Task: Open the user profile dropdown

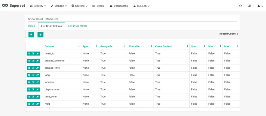Action: point(260,6)
